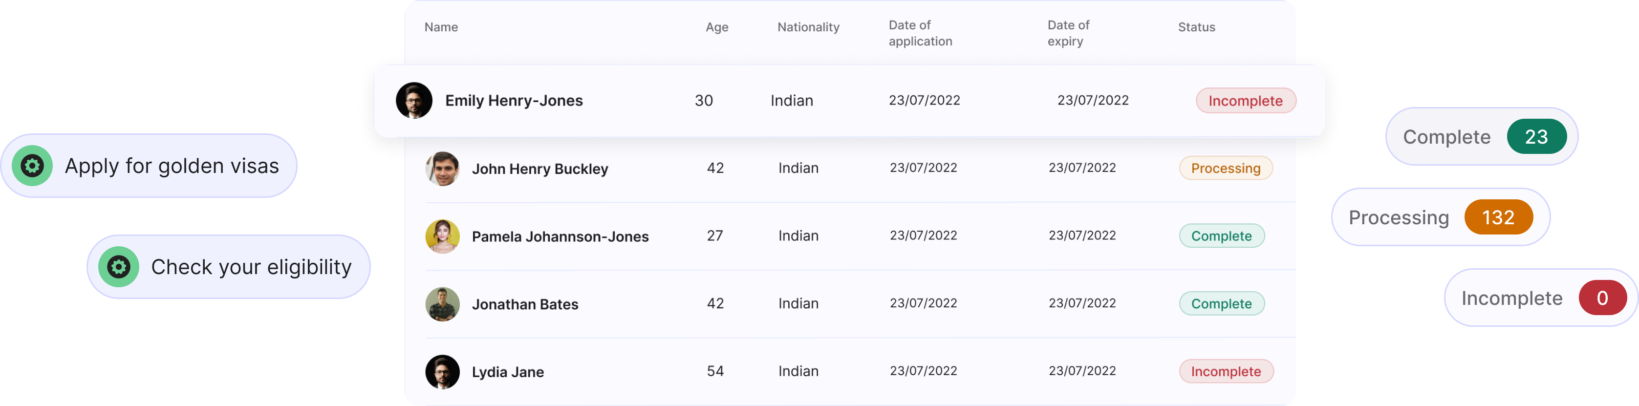Open the Jonathan Bates name entry

pyautogui.click(x=525, y=304)
